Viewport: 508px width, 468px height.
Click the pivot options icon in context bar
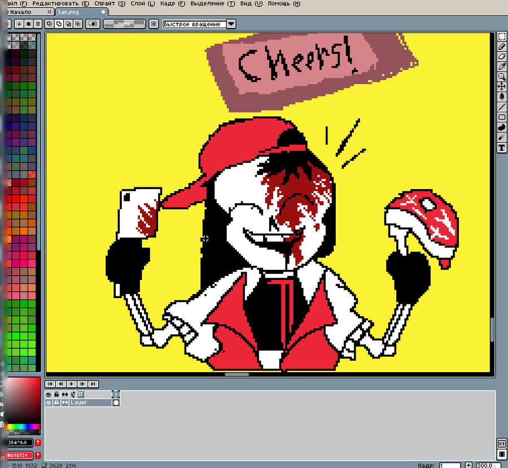154,24
